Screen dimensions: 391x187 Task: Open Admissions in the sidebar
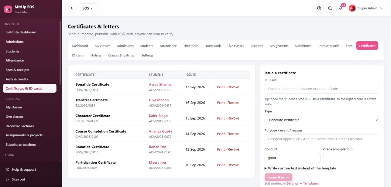coord(30,42)
